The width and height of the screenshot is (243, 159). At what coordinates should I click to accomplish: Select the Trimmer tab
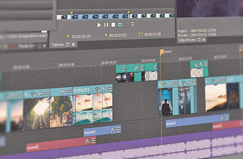tap(58, 45)
